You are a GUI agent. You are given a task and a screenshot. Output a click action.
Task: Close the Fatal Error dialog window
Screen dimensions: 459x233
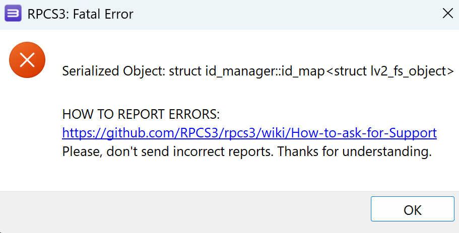coord(447,14)
